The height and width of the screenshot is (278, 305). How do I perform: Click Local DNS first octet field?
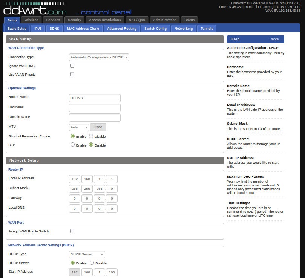(75, 209)
